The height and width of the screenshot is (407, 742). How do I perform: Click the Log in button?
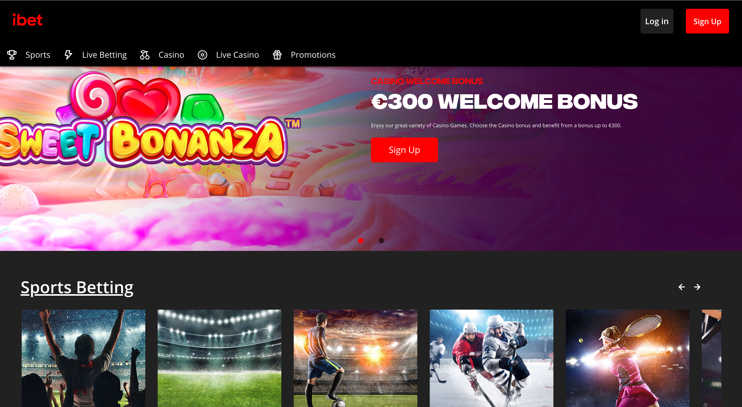[657, 21]
